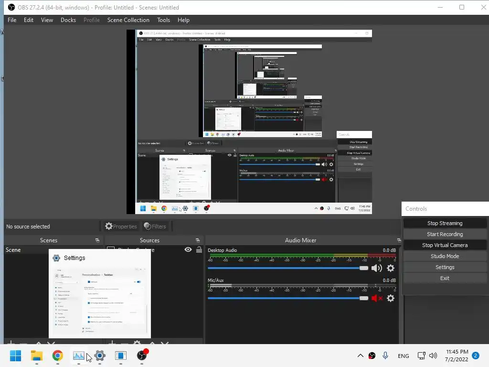
Task: Click the microphone tray icon
Action: tap(385, 356)
